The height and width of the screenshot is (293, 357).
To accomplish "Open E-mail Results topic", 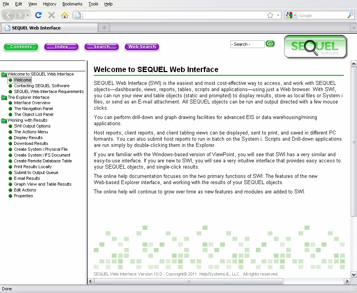I will coord(27,178).
